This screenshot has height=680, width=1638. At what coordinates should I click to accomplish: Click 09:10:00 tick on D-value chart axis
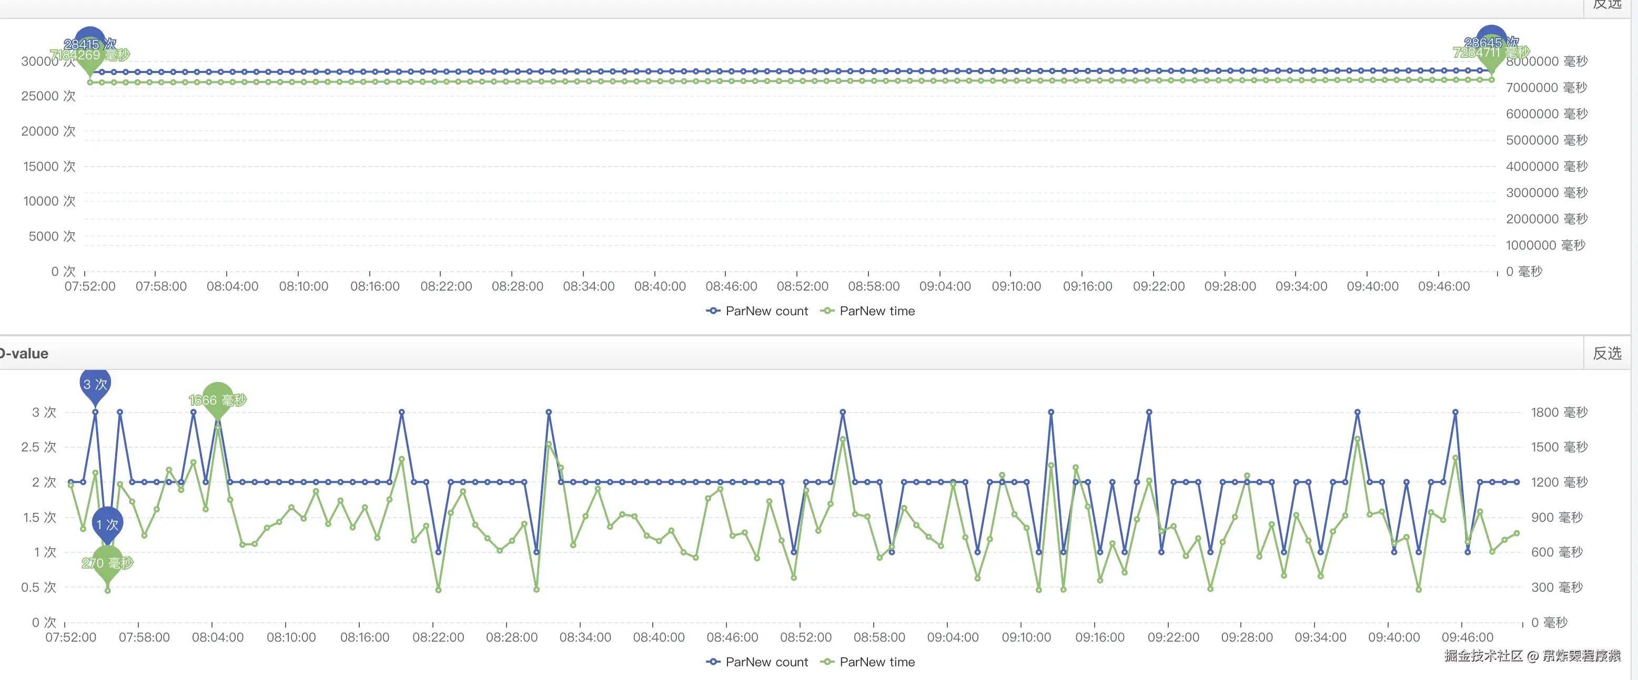click(x=1026, y=637)
